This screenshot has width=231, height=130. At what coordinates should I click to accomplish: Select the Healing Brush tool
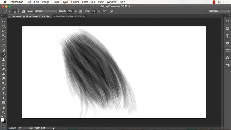(x=3, y=51)
